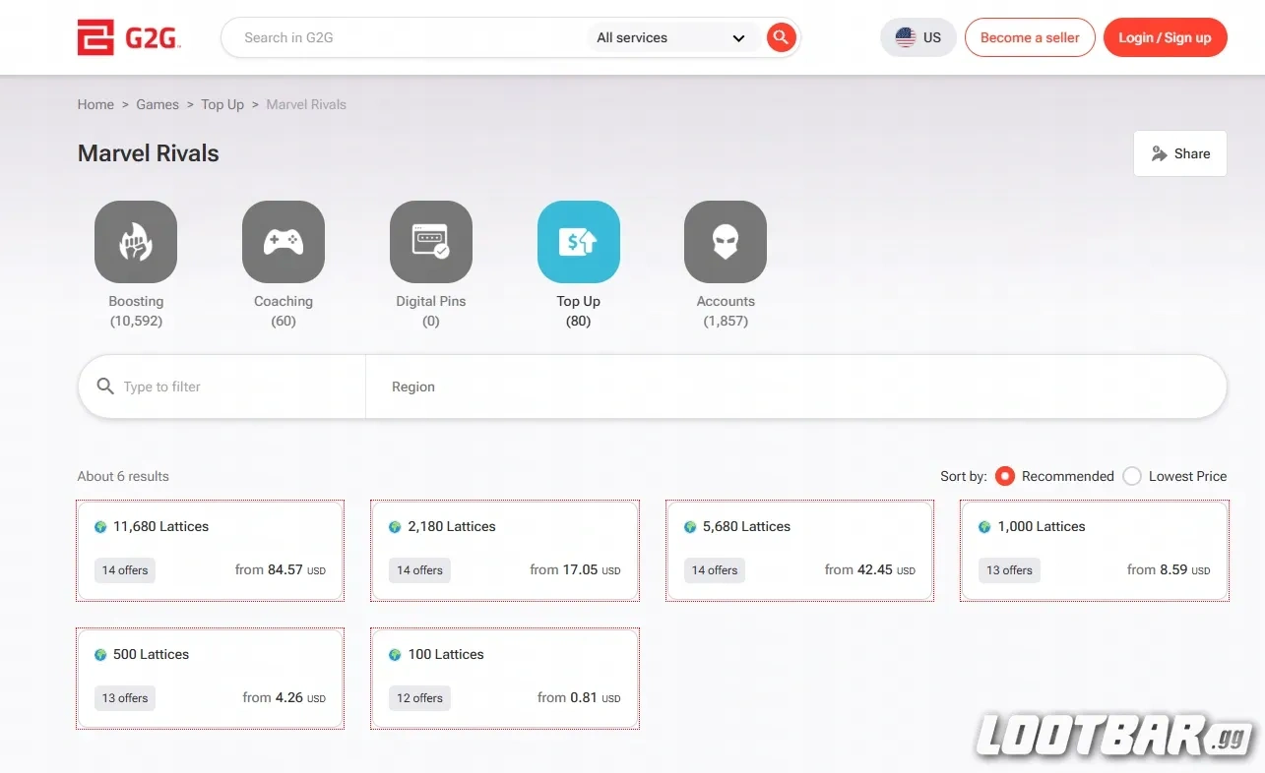Select the Coaching gamepad icon

click(284, 242)
